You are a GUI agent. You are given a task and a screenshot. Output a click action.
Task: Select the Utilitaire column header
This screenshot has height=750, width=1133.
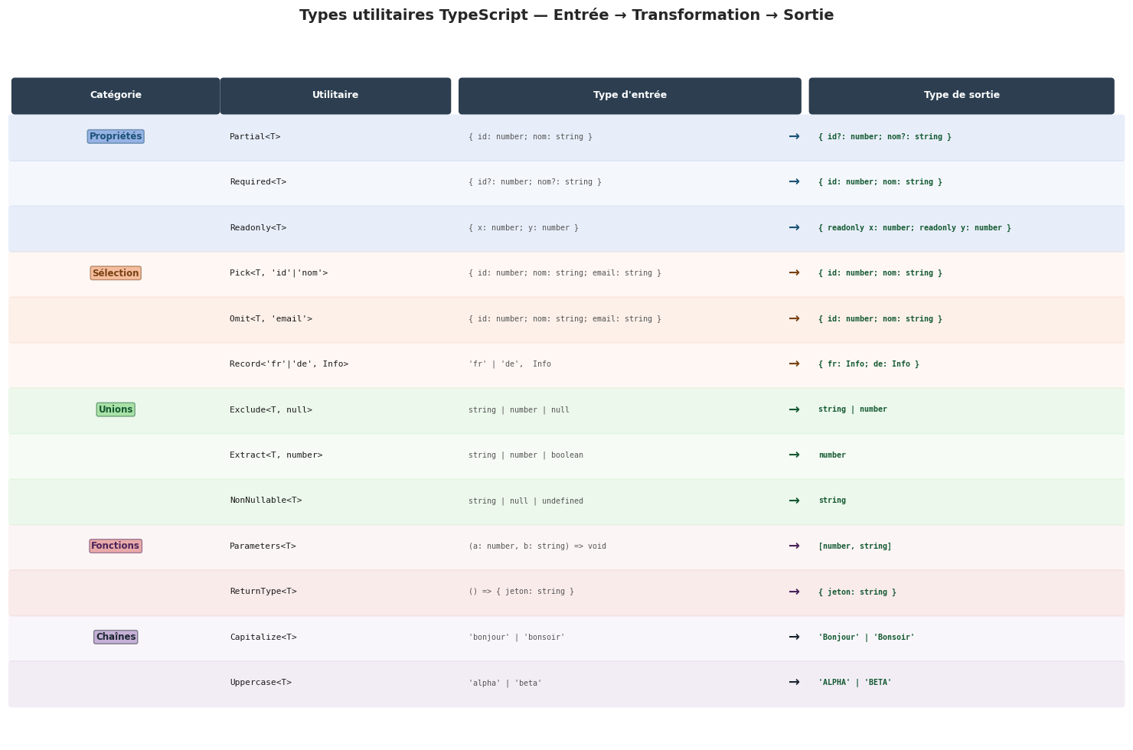click(x=335, y=96)
